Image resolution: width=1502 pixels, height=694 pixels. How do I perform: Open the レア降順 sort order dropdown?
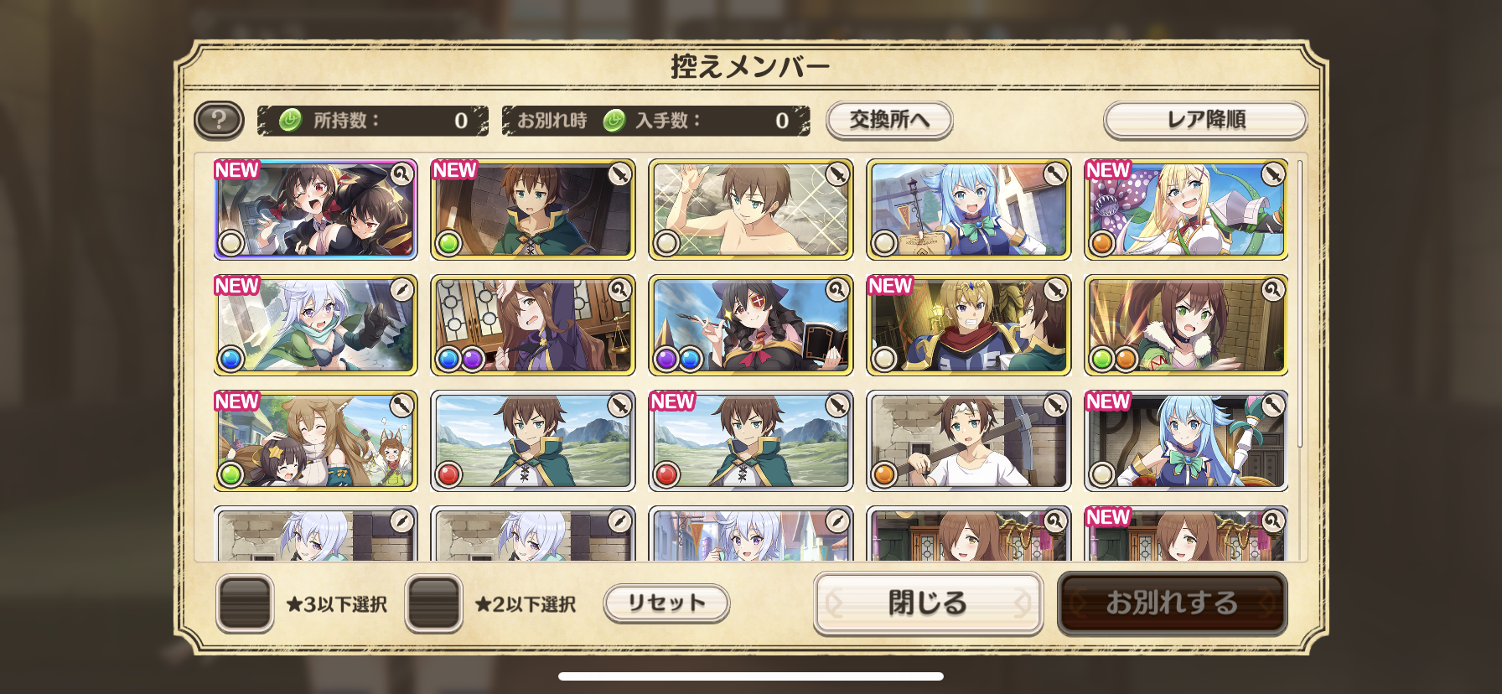point(1205,120)
